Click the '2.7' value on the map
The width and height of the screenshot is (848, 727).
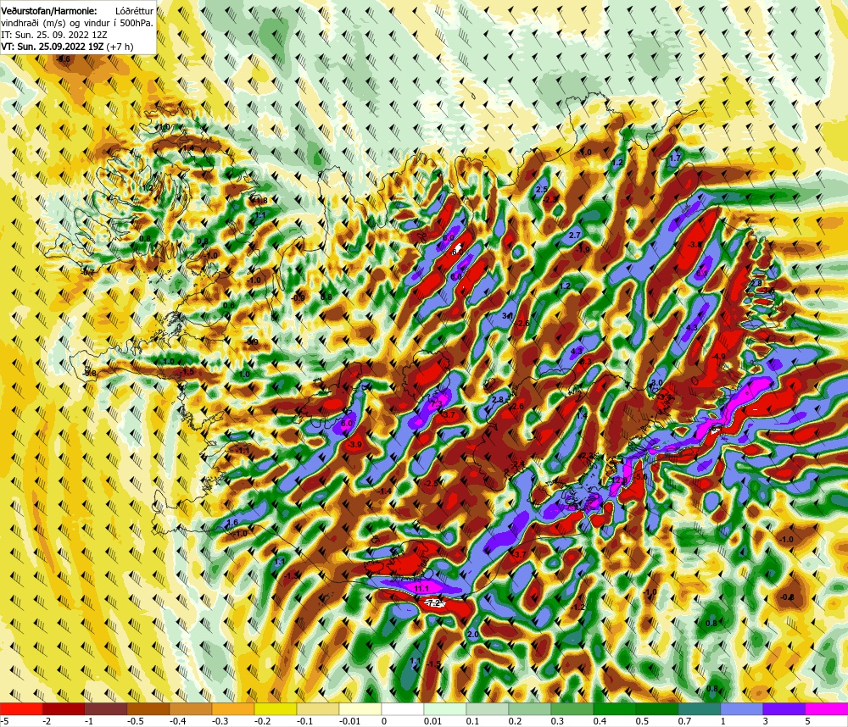click(x=575, y=235)
